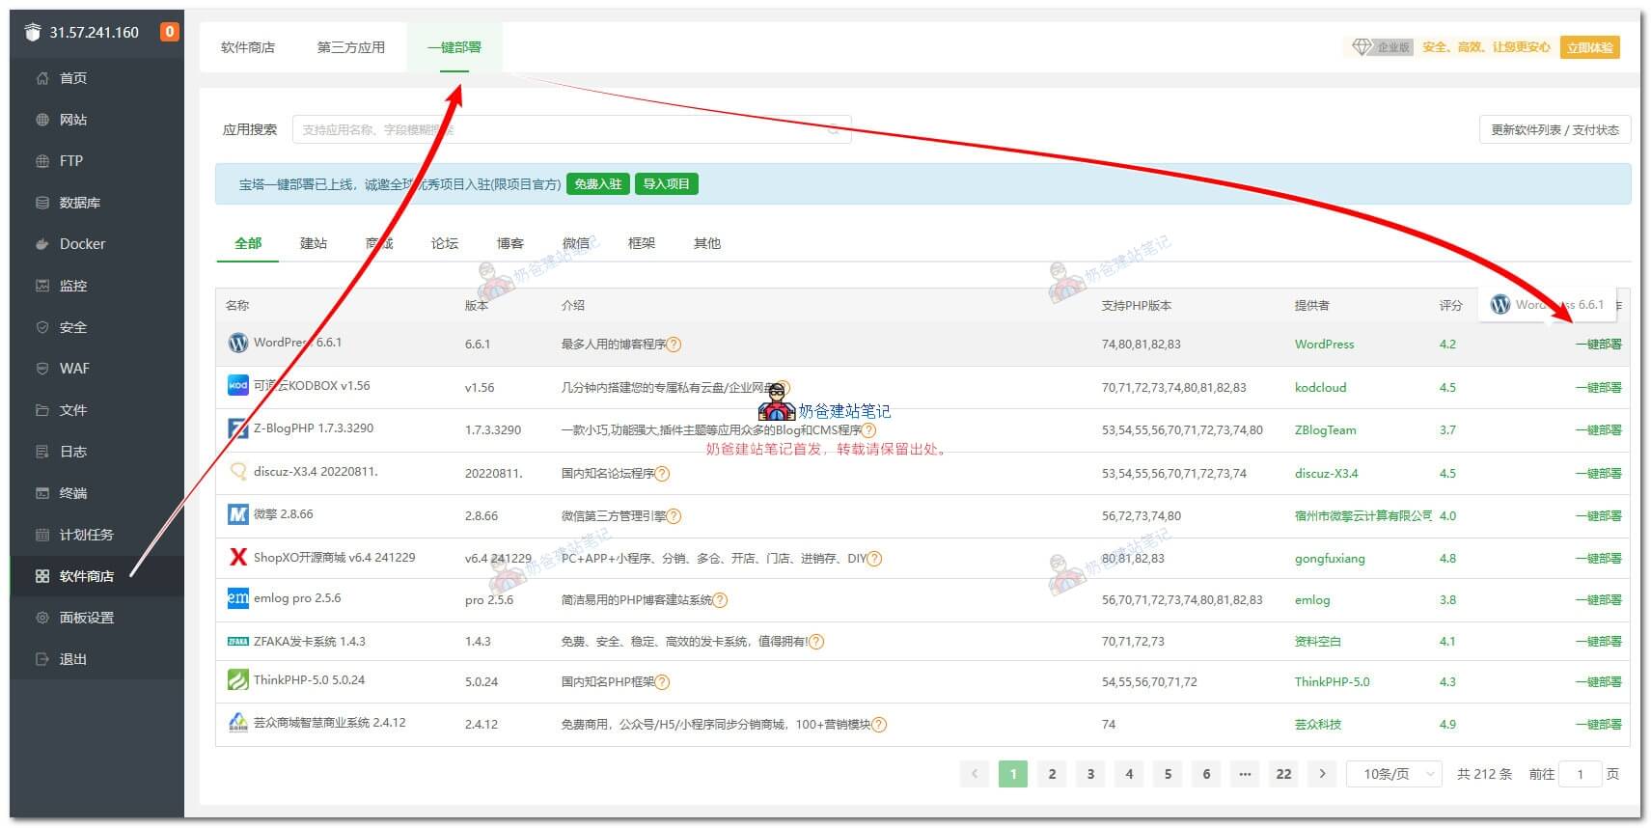The image size is (1651, 828).
Task: Click the previous page arrow
Action: pyautogui.click(x=975, y=774)
